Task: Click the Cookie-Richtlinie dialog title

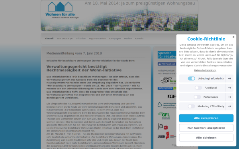Action: tap(206, 39)
